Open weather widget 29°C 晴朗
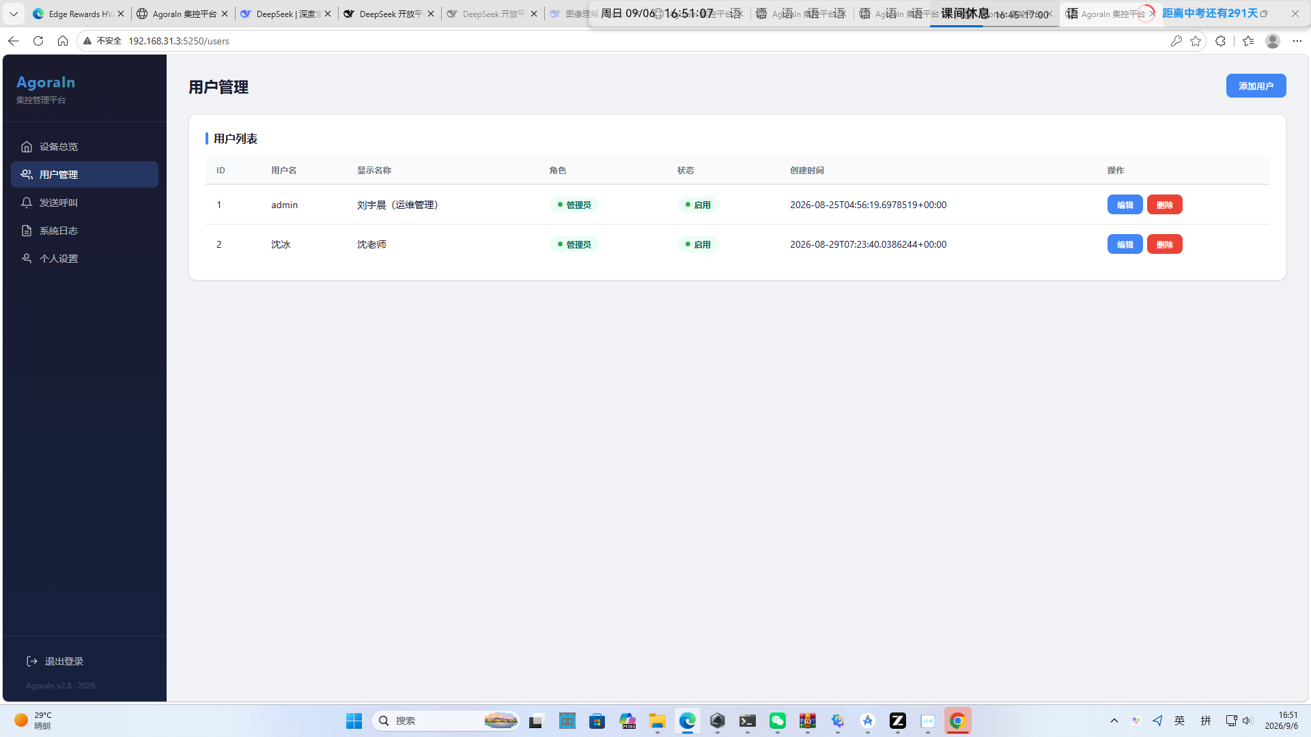1311x737 pixels. [x=33, y=721]
